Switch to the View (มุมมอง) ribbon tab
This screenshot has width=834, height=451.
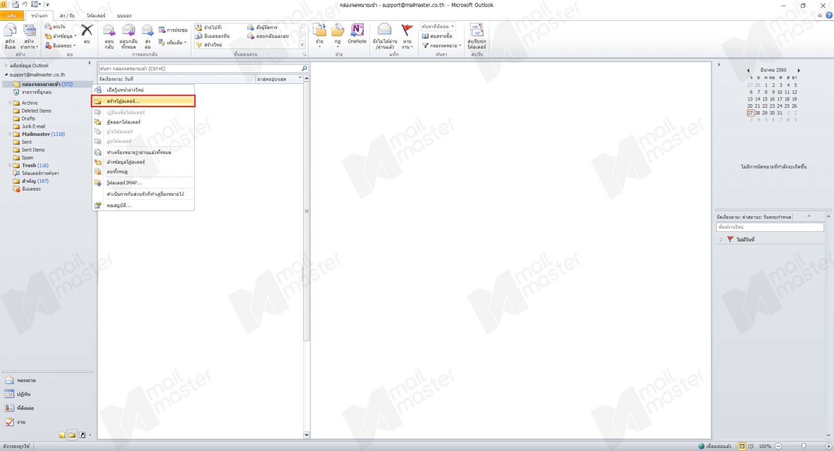pyautogui.click(x=124, y=16)
